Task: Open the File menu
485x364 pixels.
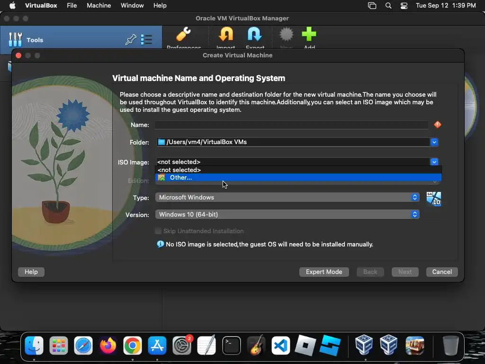Action: coord(72,6)
